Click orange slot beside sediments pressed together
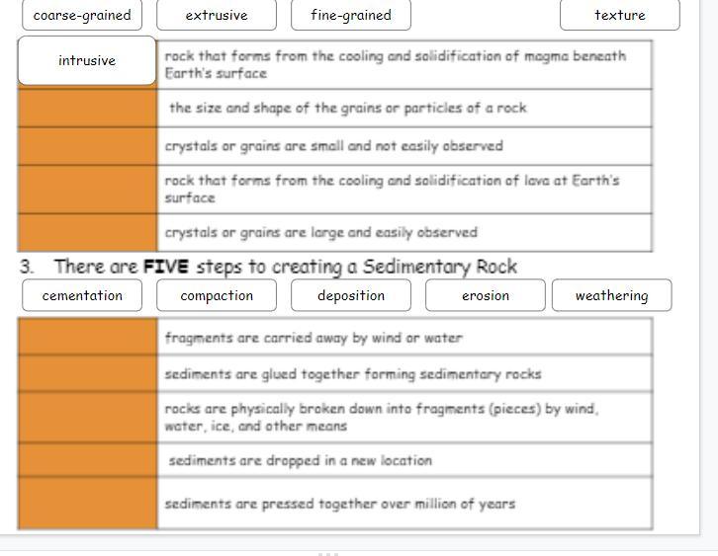This screenshot has width=718, height=556. click(x=87, y=504)
